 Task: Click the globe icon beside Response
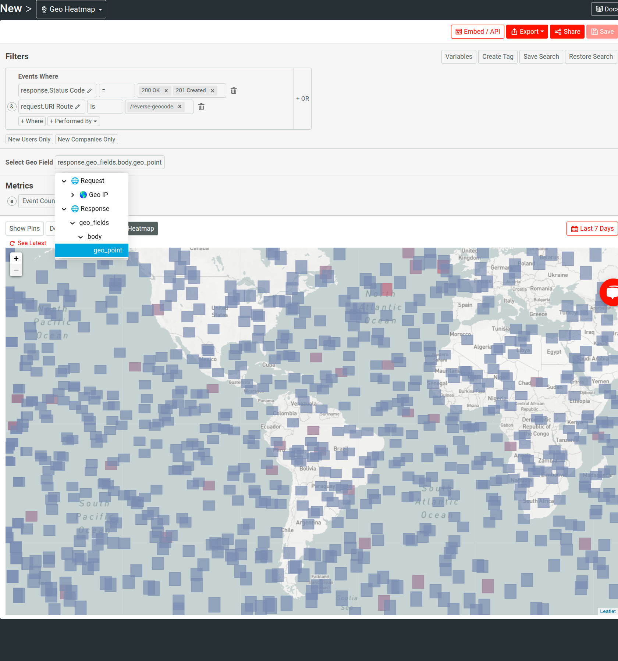[x=75, y=209]
